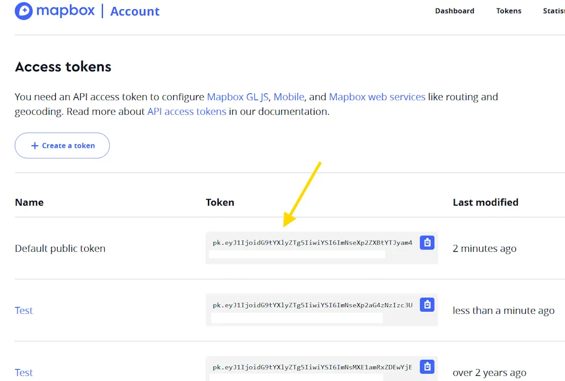This screenshot has width=565, height=381.
Task: Click the Last modified column header
Action: click(x=485, y=202)
